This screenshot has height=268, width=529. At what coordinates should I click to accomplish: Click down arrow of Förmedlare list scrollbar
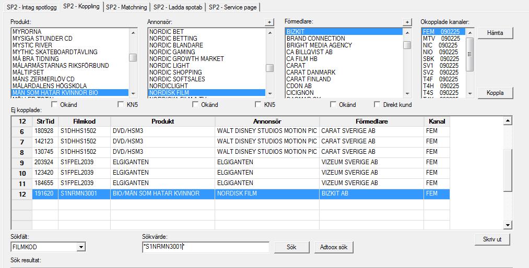click(407, 94)
